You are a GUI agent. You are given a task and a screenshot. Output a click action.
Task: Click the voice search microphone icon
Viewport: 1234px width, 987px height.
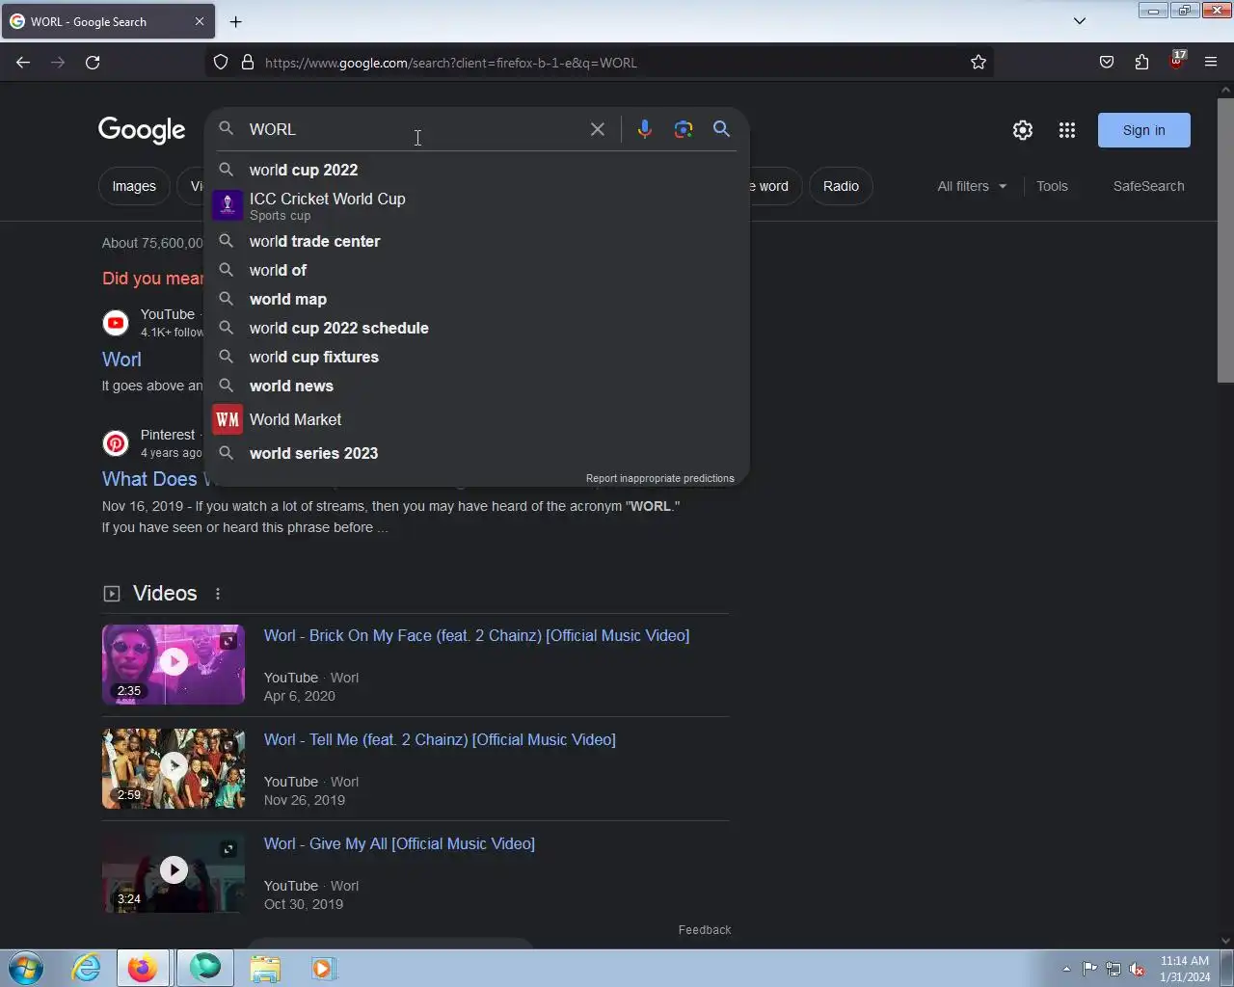pos(645,129)
